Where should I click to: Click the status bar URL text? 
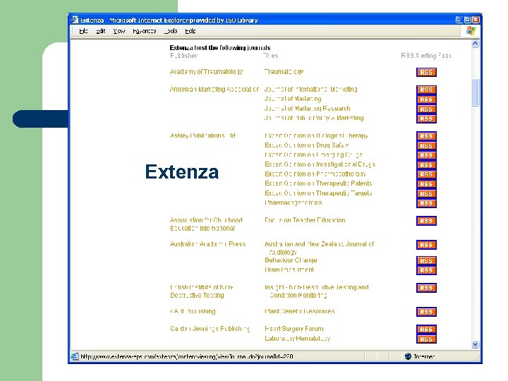(186, 356)
